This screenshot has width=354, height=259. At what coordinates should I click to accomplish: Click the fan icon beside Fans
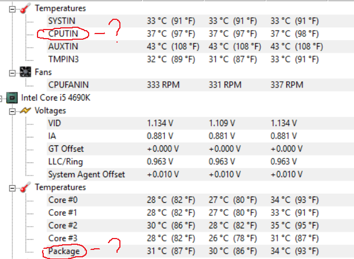pos(24,72)
